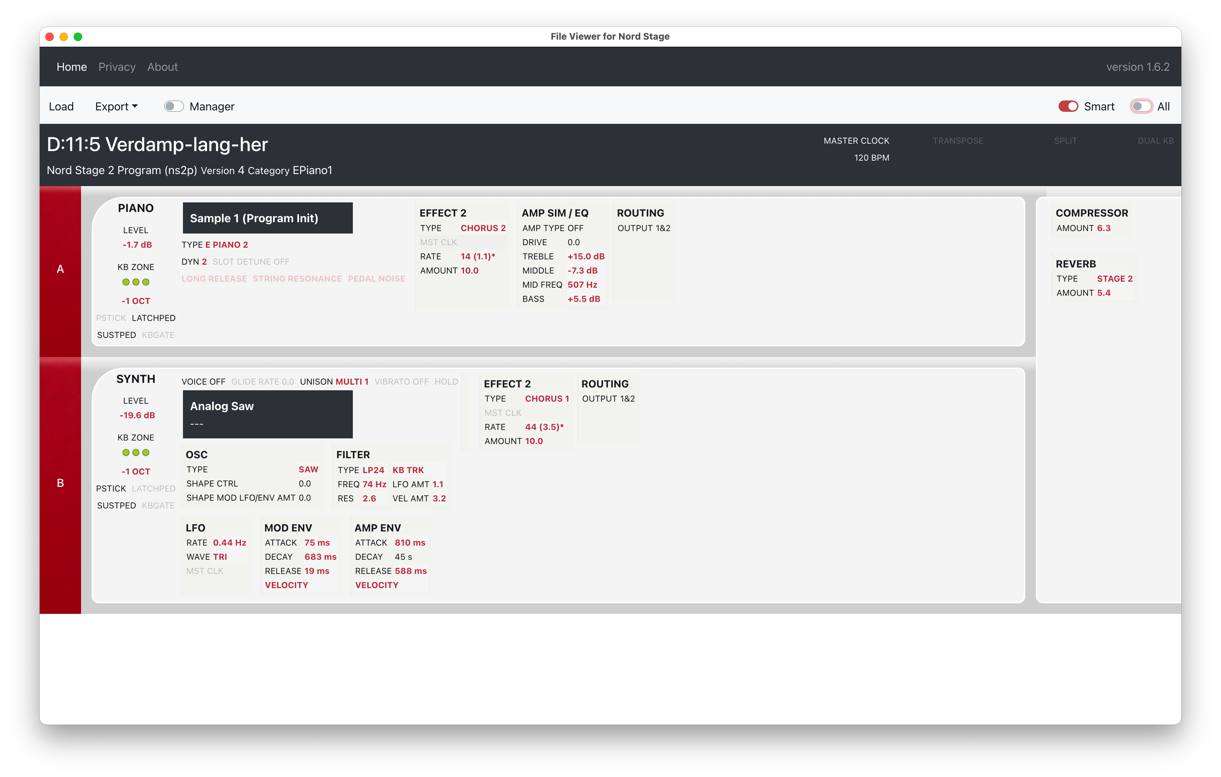Open the Export dropdown
This screenshot has width=1221, height=777.
click(116, 107)
